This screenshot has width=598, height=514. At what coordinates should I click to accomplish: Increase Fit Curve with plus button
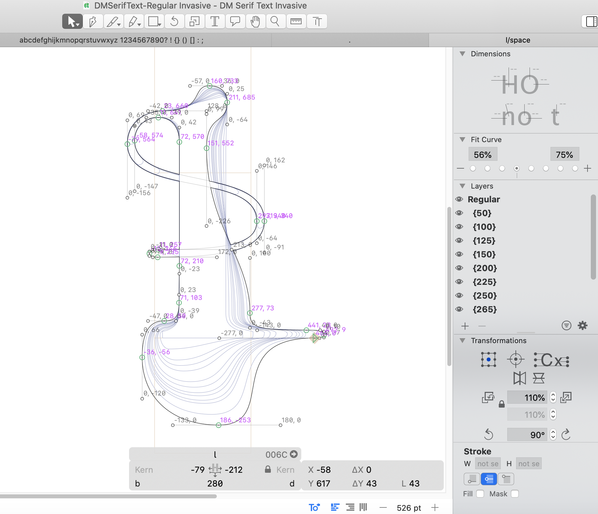pos(588,168)
